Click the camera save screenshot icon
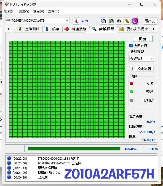163x186 pixels. (119, 21)
